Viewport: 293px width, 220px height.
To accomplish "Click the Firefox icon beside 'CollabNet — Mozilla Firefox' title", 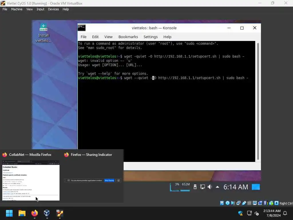I will (5, 155).
